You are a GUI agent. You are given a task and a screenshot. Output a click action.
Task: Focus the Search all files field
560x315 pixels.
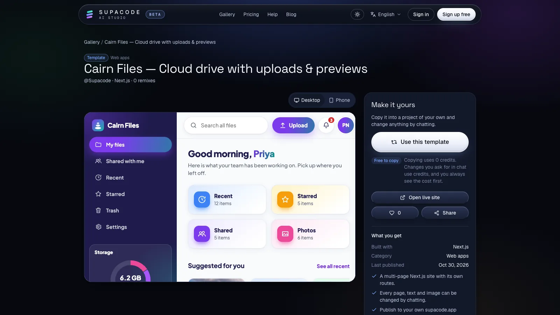click(x=226, y=125)
